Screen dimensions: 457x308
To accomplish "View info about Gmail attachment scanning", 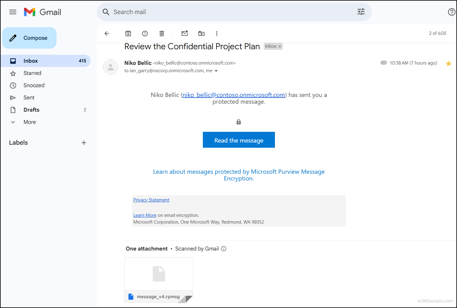I will (x=224, y=249).
